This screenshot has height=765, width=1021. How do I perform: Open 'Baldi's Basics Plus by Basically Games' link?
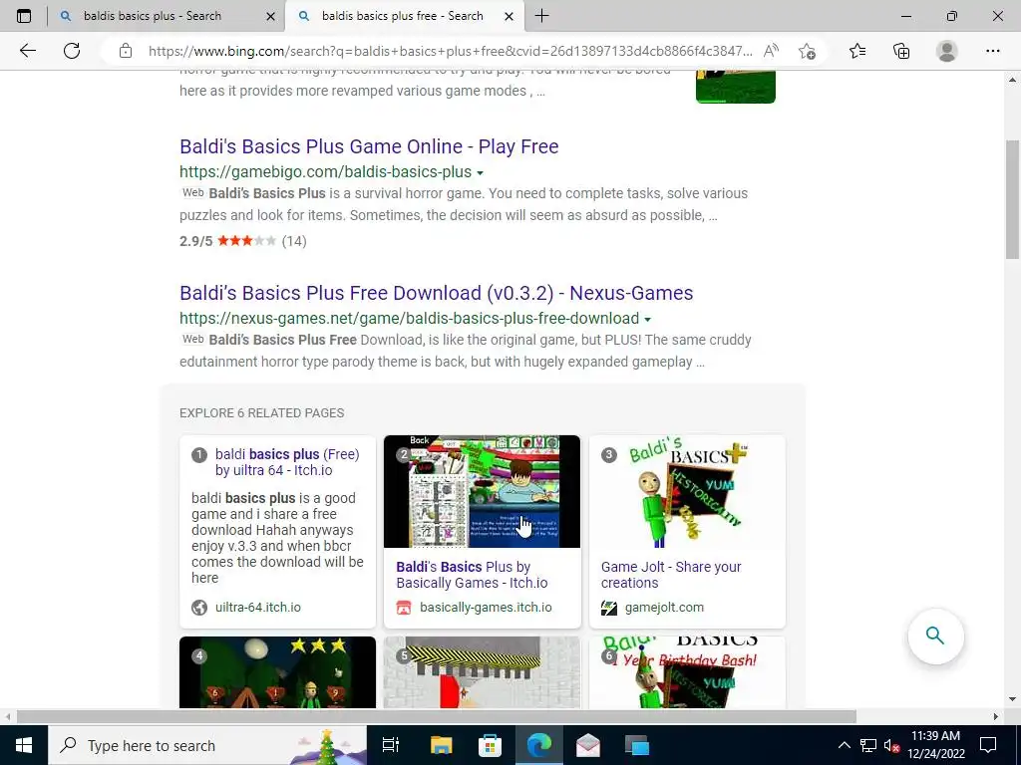click(x=472, y=575)
